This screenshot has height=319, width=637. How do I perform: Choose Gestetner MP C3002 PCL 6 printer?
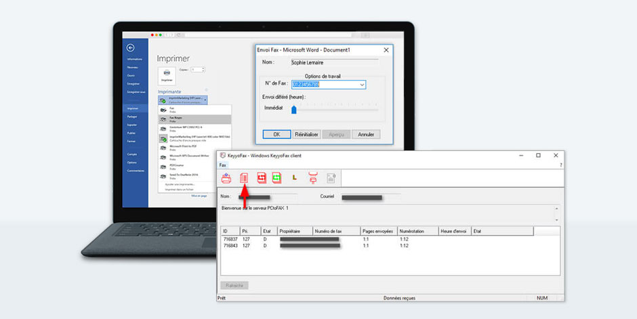195,129
